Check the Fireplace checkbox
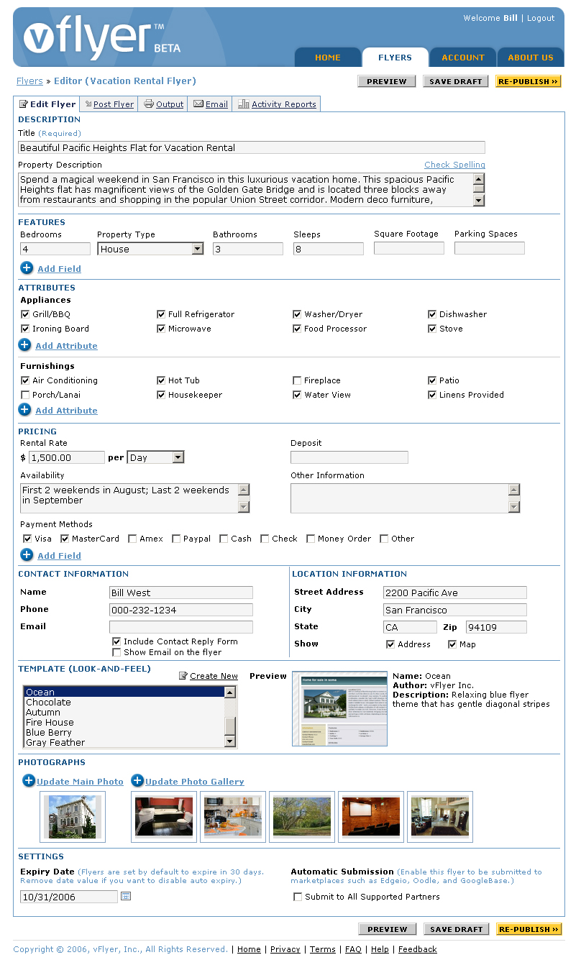 (297, 380)
